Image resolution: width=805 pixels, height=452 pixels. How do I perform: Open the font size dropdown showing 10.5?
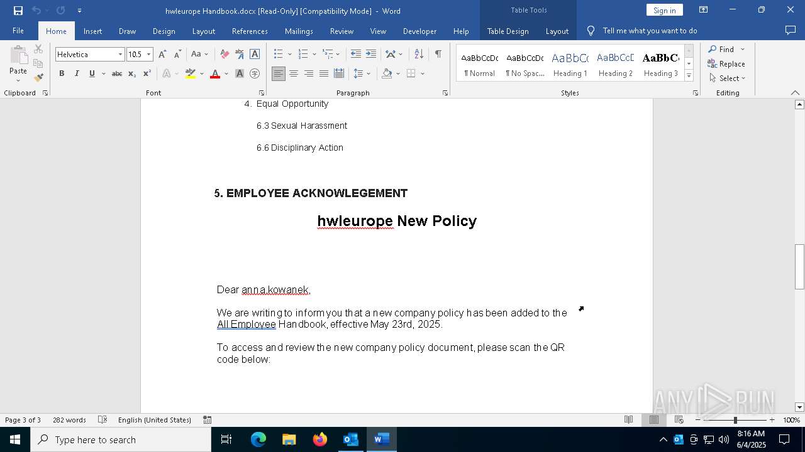[149, 55]
